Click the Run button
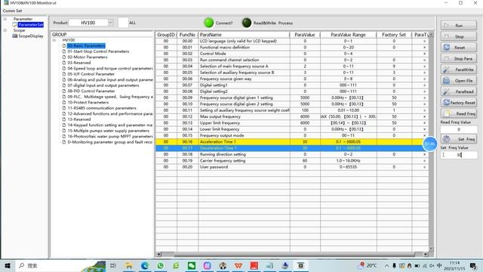Viewport: 483px width, 272px height. (x=458, y=26)
